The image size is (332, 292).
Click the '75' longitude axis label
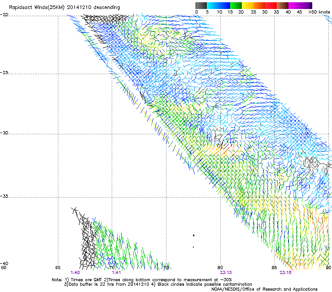(166, 267)
